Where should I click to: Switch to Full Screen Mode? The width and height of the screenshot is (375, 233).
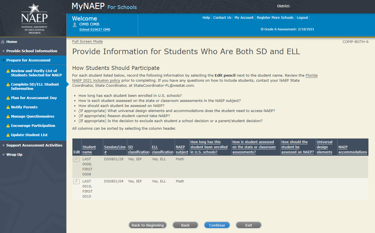tap(87, 42)
